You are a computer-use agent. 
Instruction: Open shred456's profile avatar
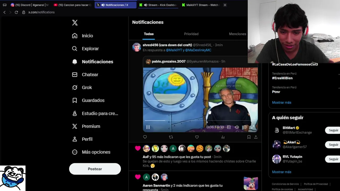click(137, 47)
